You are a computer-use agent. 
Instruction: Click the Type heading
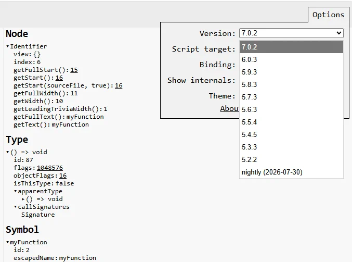point(17,140)
